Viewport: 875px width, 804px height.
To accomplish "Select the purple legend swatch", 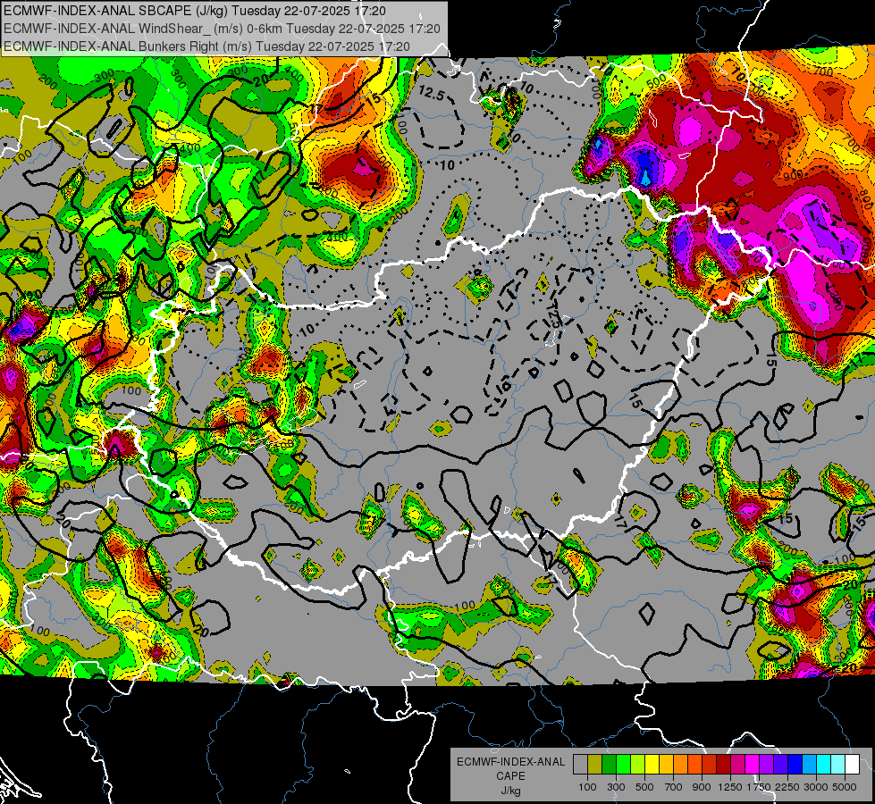I will pos(766,765).
